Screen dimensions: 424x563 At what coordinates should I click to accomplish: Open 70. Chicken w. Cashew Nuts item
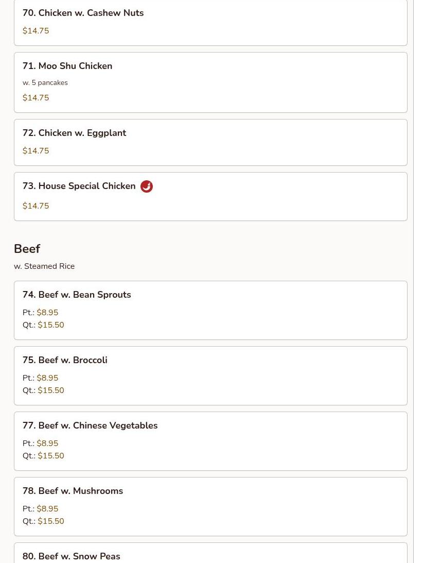[210, 22]
